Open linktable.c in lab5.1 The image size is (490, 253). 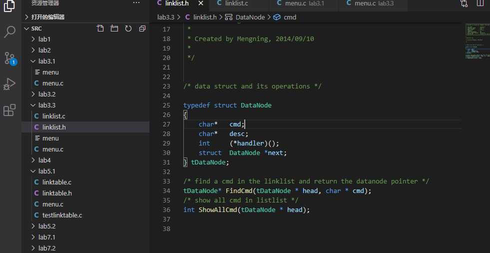pos(85,182)
